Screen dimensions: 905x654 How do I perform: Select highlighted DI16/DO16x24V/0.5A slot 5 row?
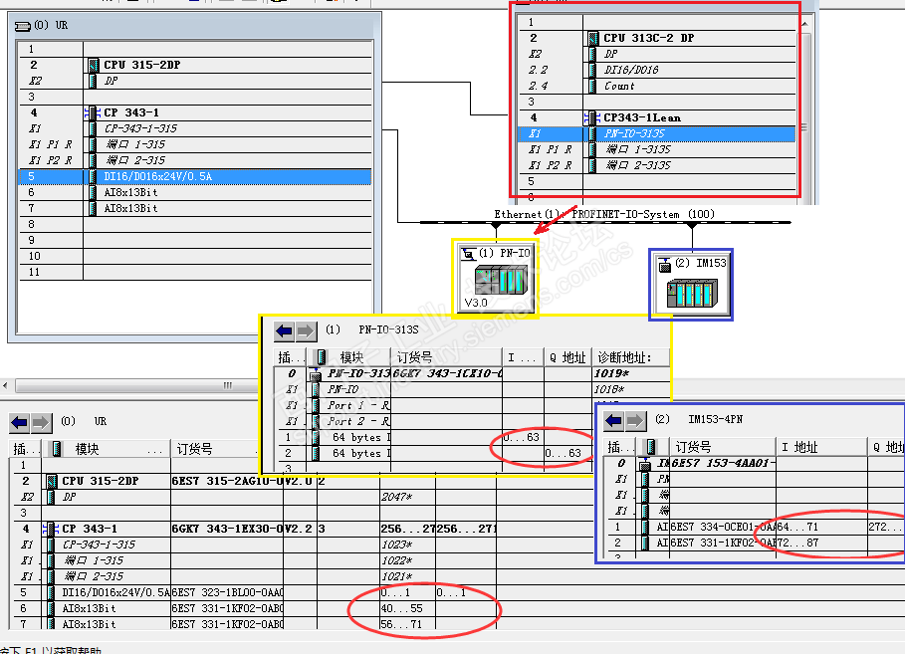195,176
